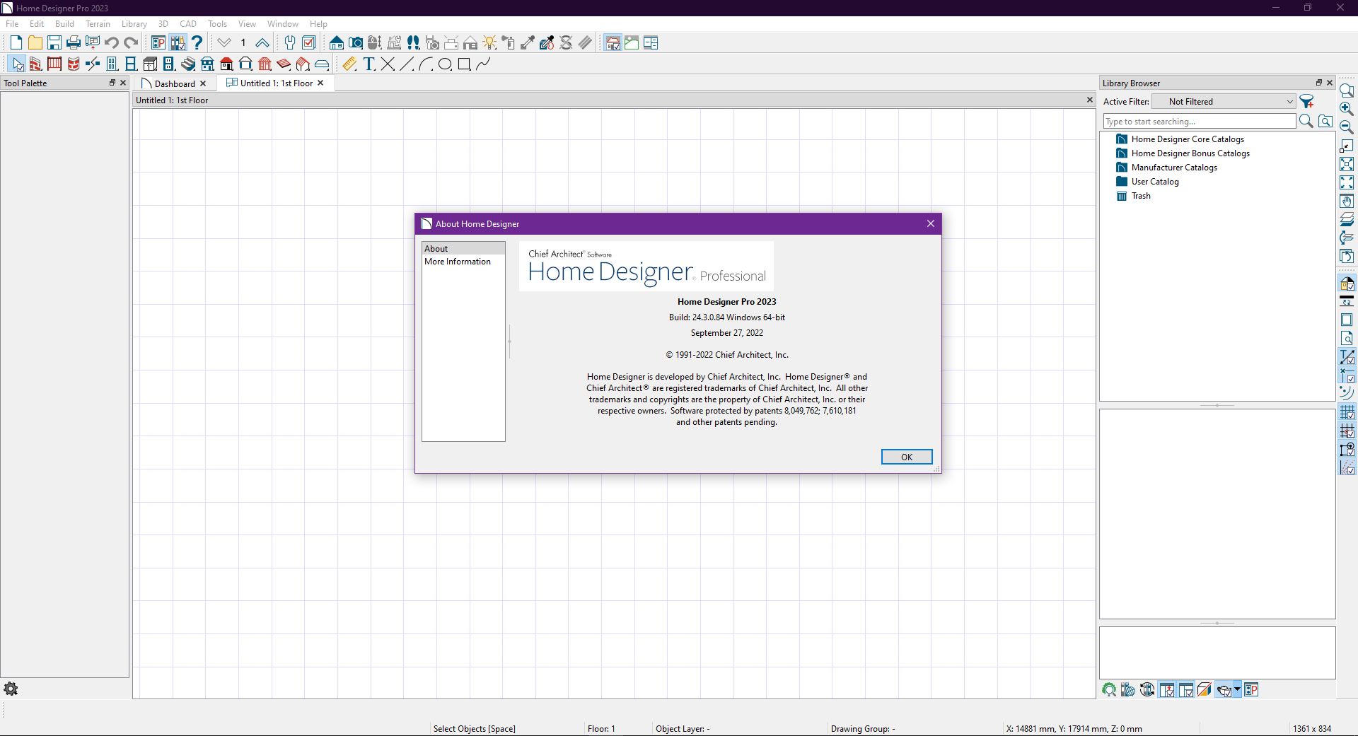Open Help with the question mark icon

[197, 43]
